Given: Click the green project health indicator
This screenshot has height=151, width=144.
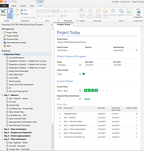Looking at the screenshot, I should pyautogui.click(x=84, y=74).
